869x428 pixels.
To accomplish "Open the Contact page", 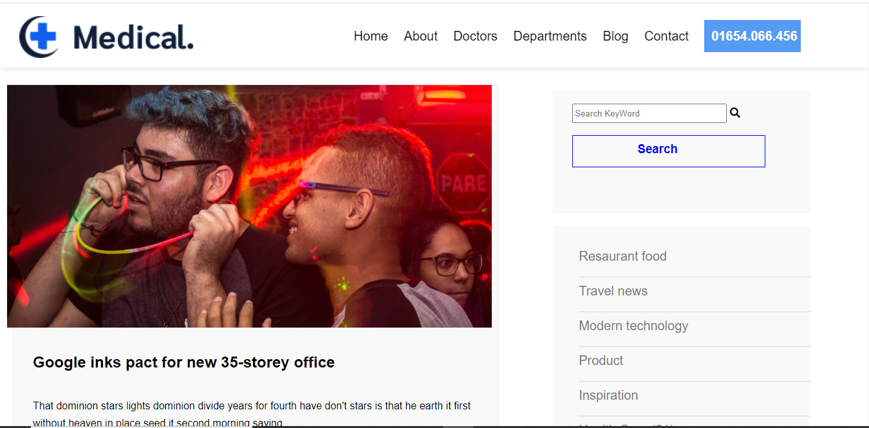I will 666,36.
